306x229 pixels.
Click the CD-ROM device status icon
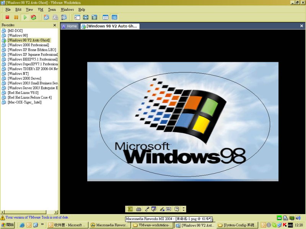(x=285, y=218)
